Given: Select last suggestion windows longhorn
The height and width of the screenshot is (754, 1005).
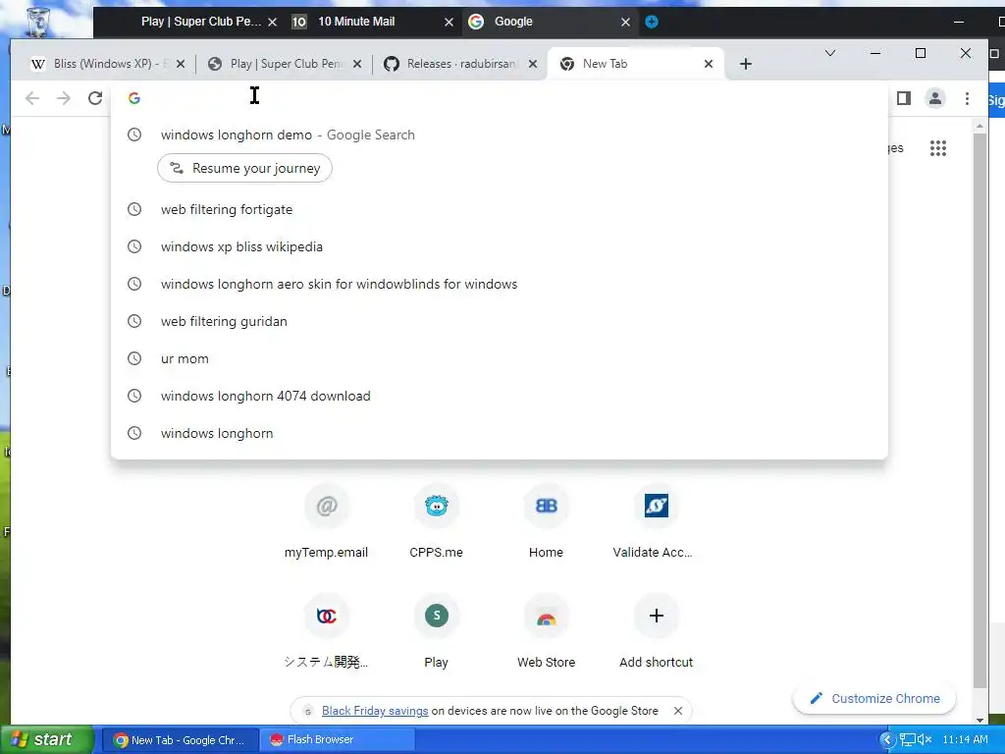Looking at the screenshot, I should (x=500, y=433).
